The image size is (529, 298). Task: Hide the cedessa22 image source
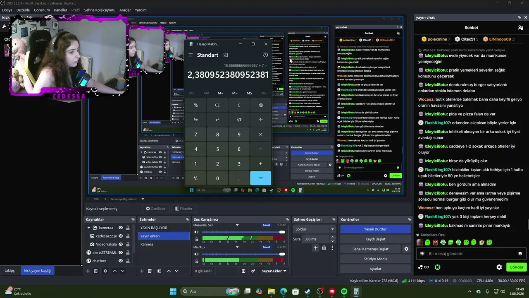click(x=121, y=236)
